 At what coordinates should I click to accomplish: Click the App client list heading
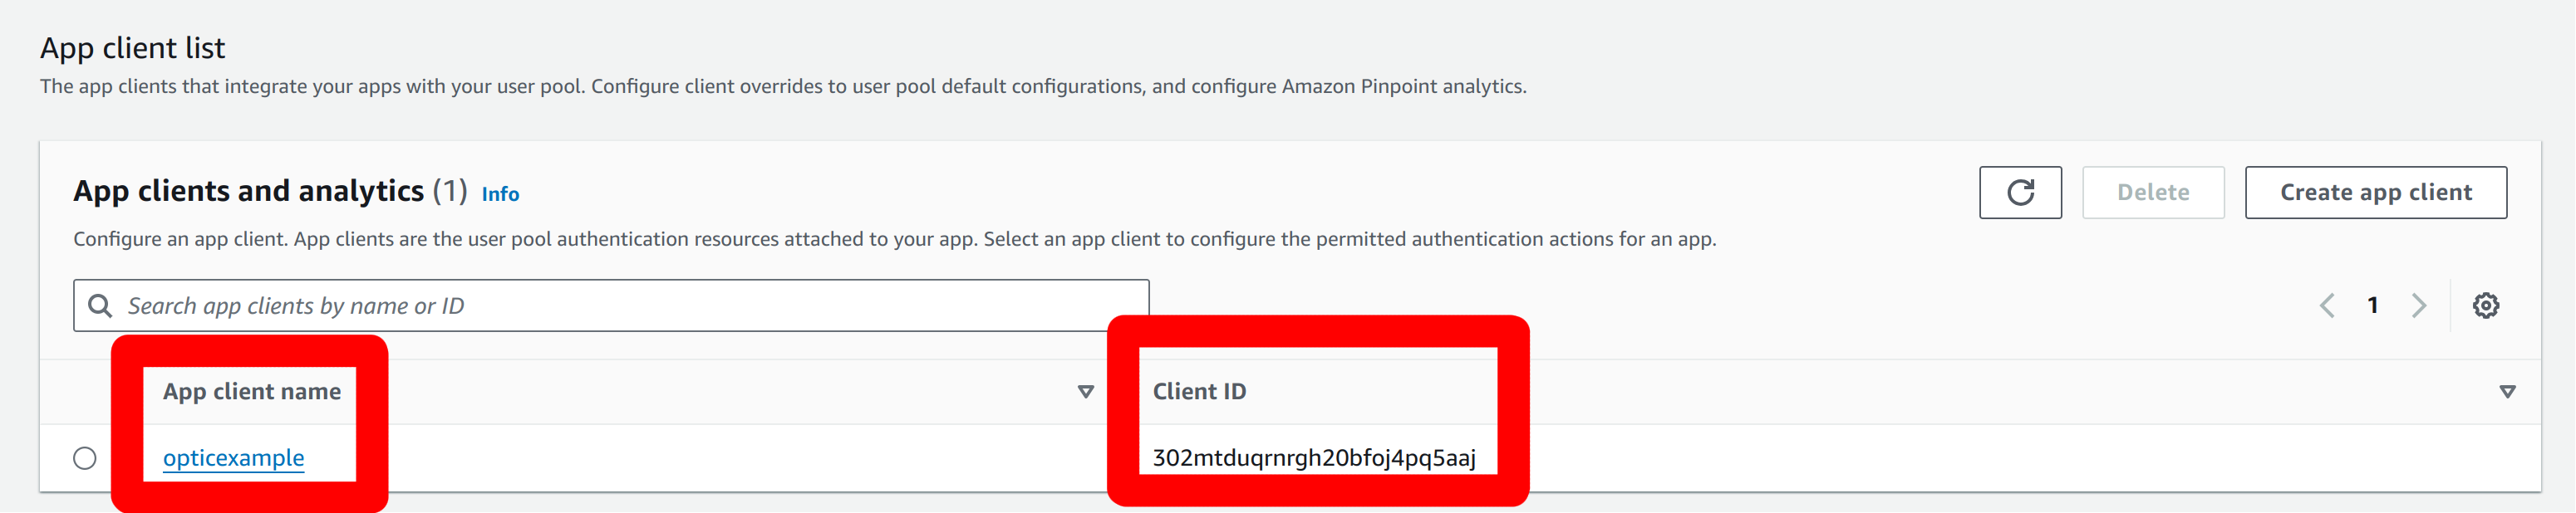click(x=132, y=48)
